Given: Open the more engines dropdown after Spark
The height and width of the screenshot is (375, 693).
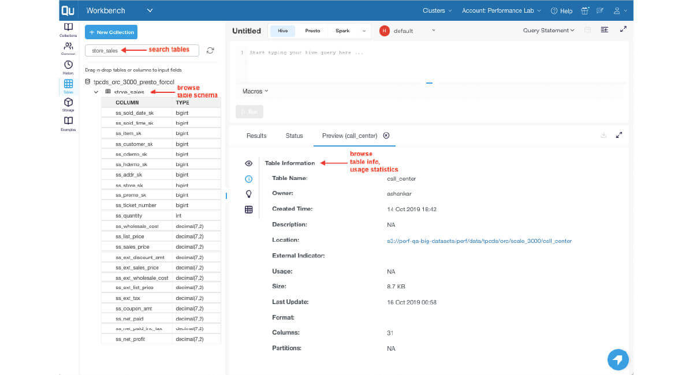Looking at the screenshot, I should point(364,31).
